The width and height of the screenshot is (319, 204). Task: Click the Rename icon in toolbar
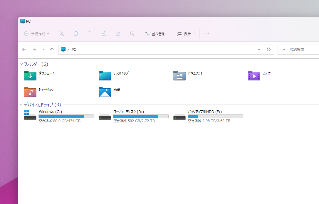click(x=104, y=34)
